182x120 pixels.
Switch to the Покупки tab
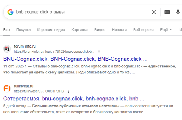tap(23, 30)
